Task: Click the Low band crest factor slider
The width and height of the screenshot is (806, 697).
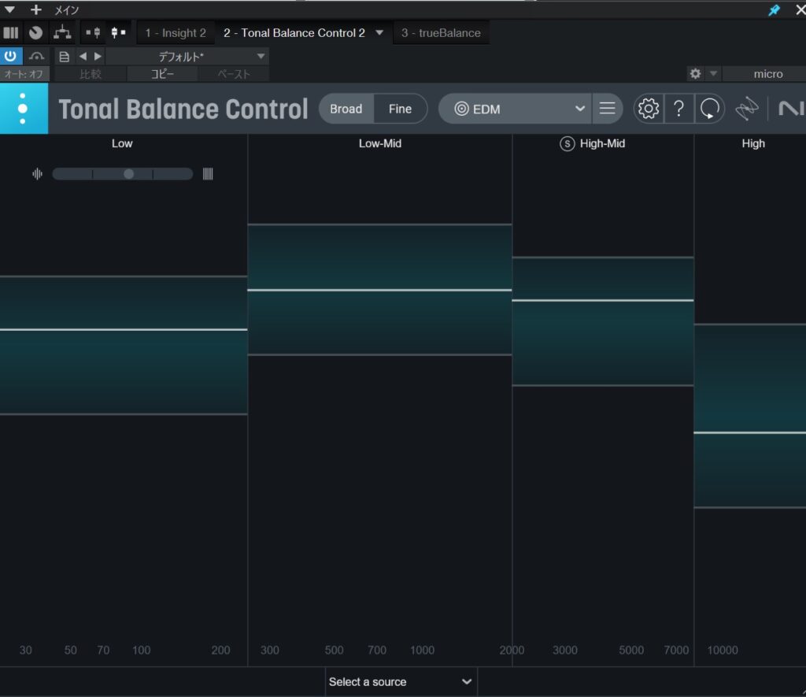Action: 123,174
